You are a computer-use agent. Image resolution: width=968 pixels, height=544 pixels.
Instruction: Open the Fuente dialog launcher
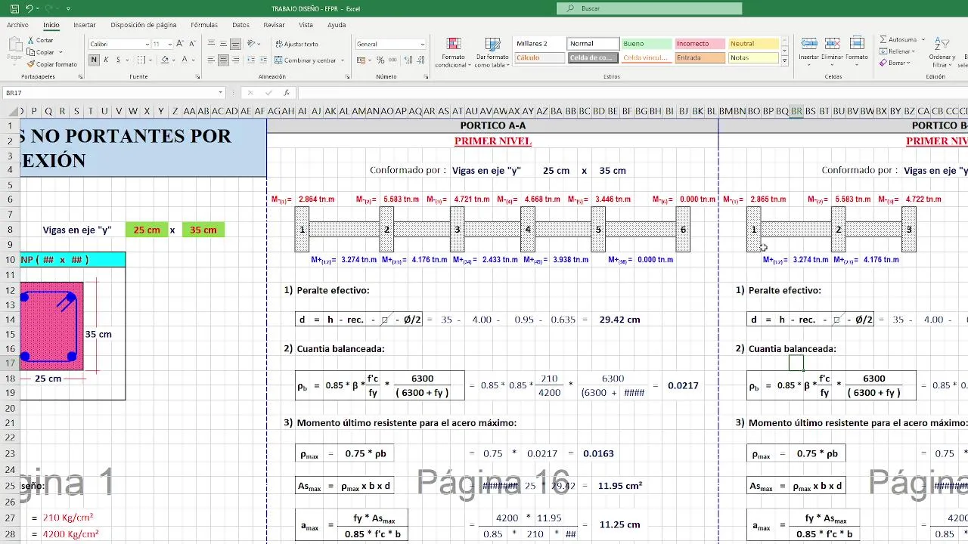[198, 77]
